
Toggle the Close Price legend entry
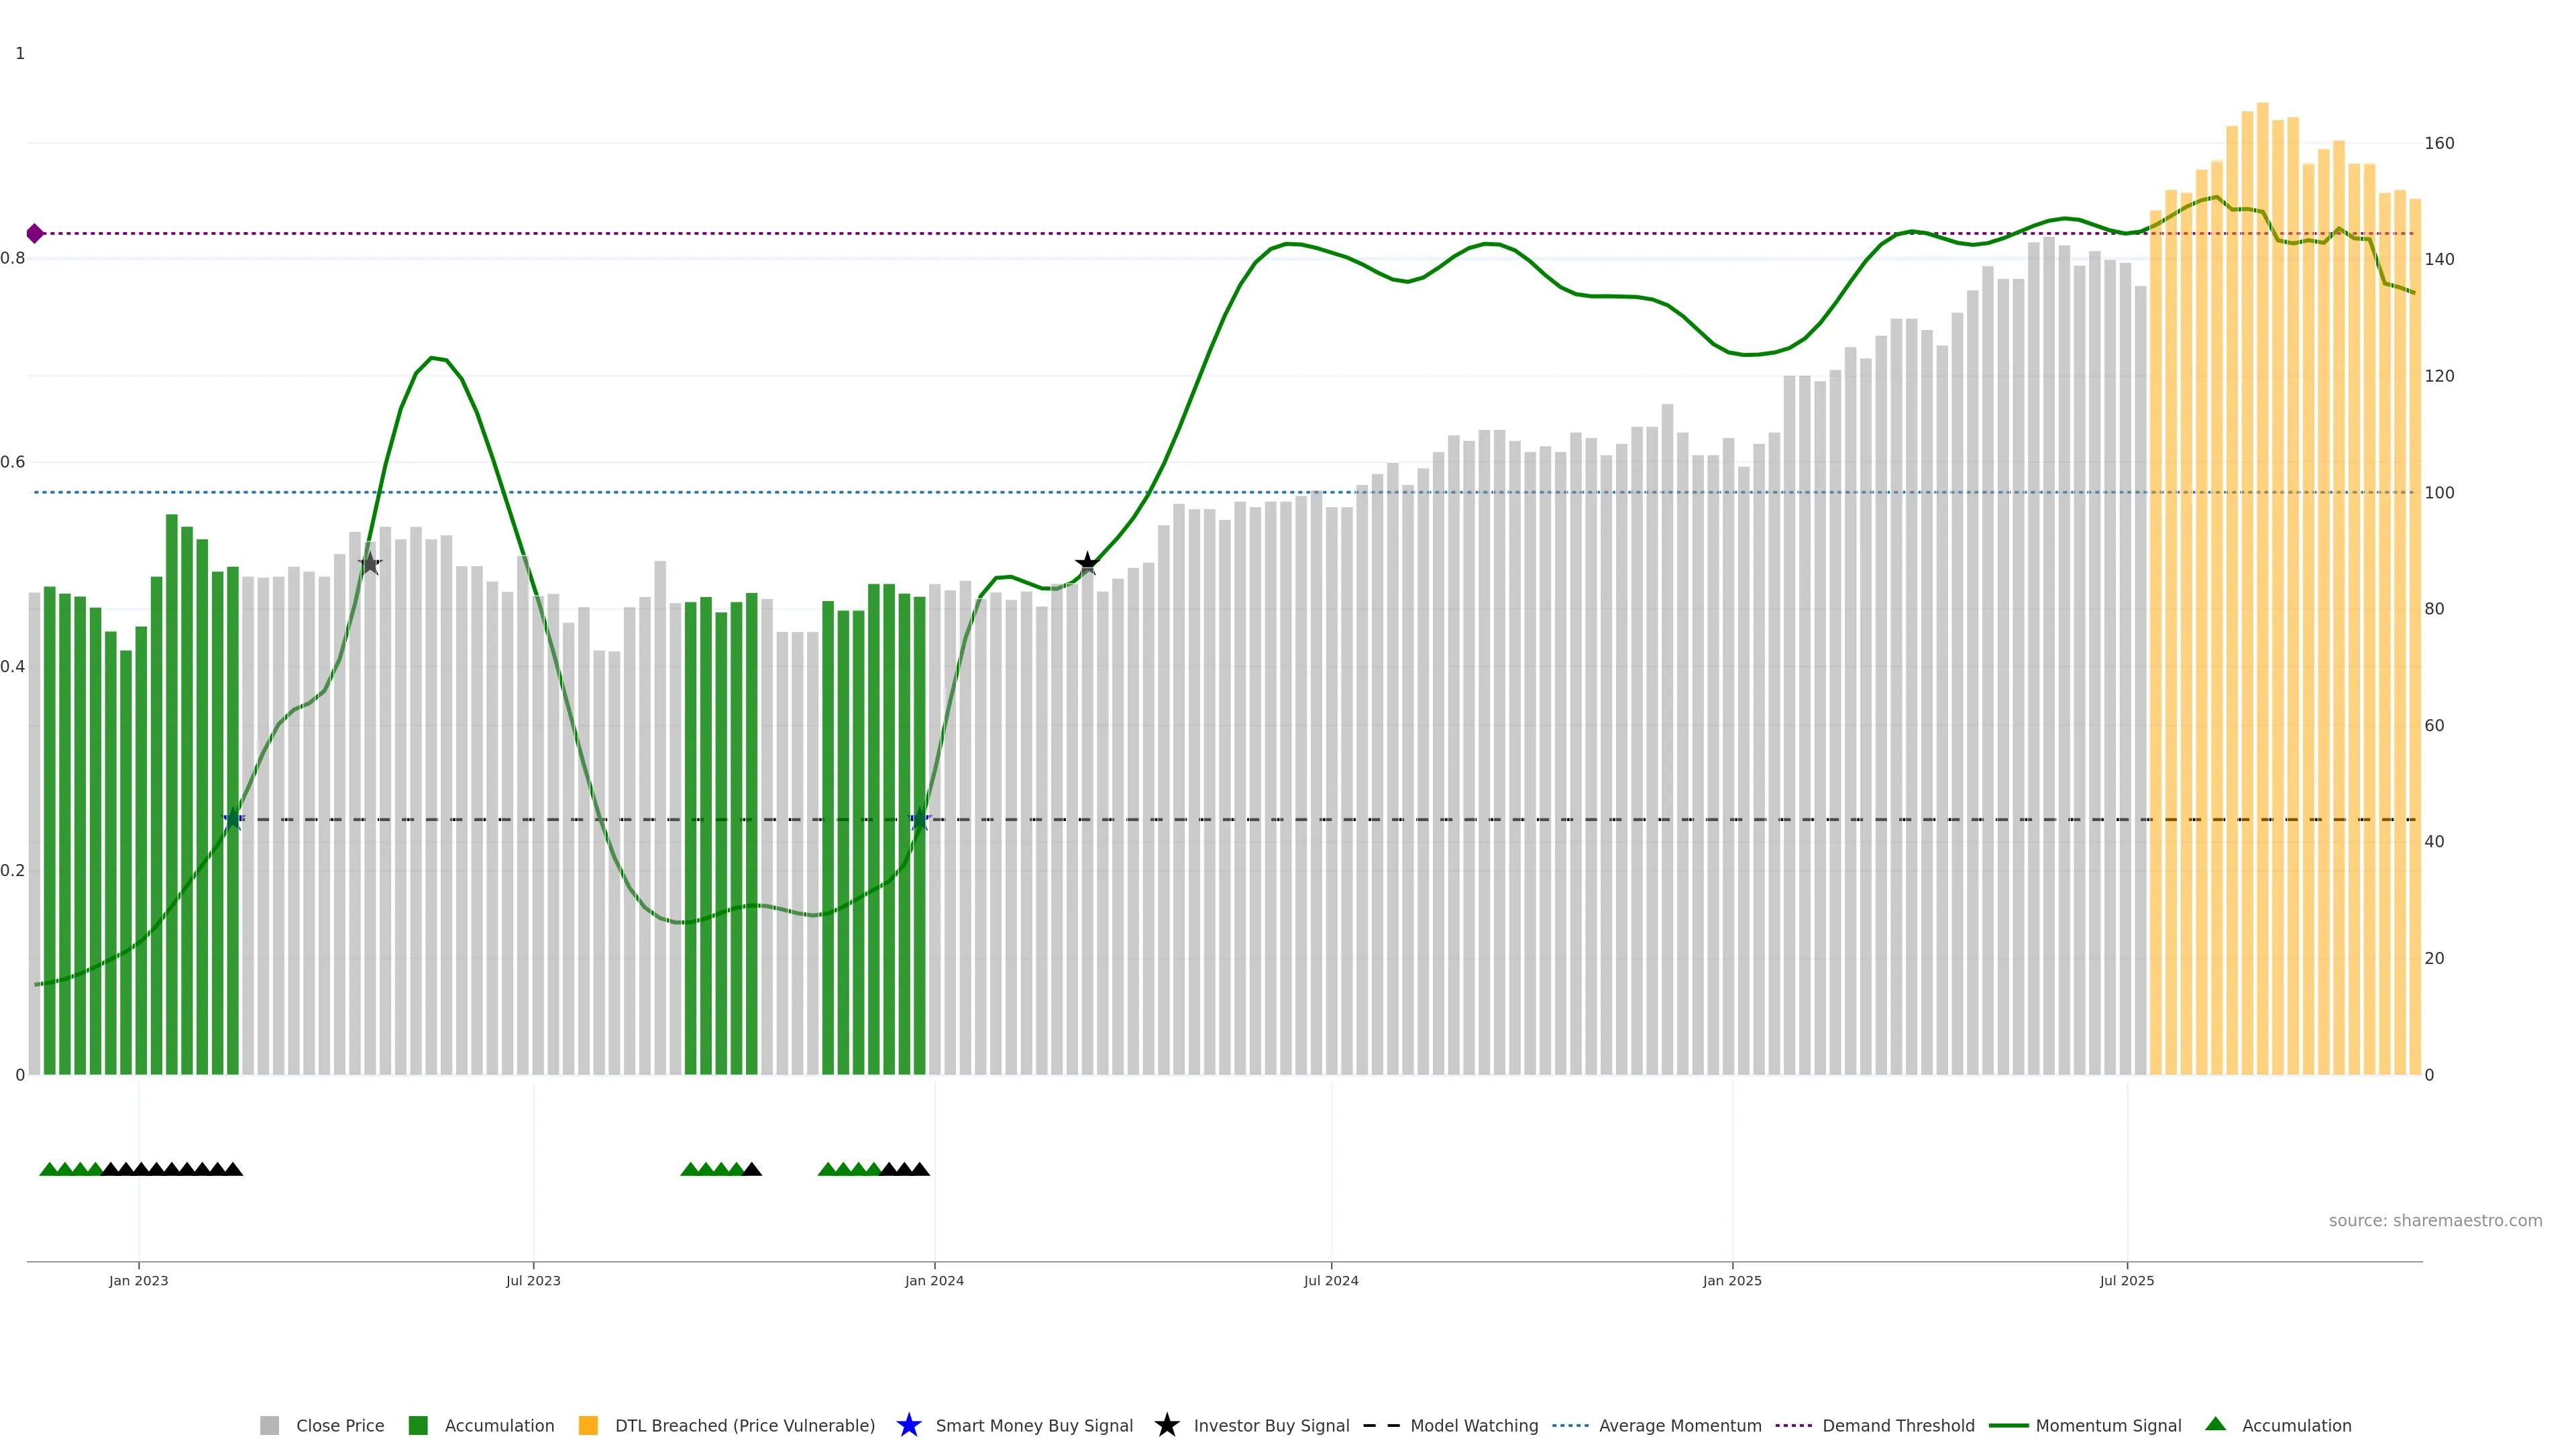click(x=339, y=1426)
